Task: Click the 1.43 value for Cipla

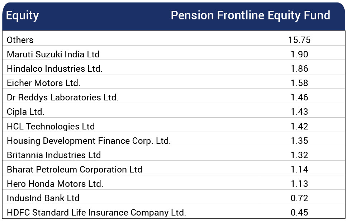Action: tap(299, 112)
